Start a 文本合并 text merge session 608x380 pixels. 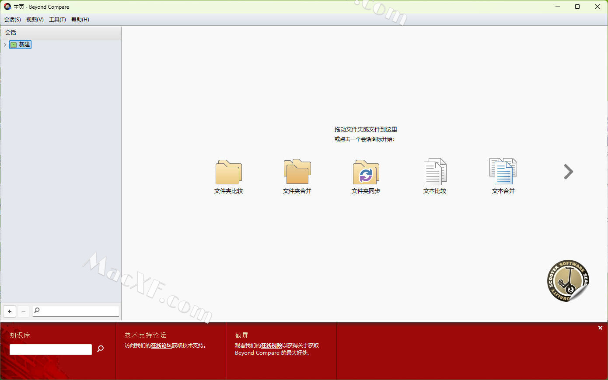503,177
